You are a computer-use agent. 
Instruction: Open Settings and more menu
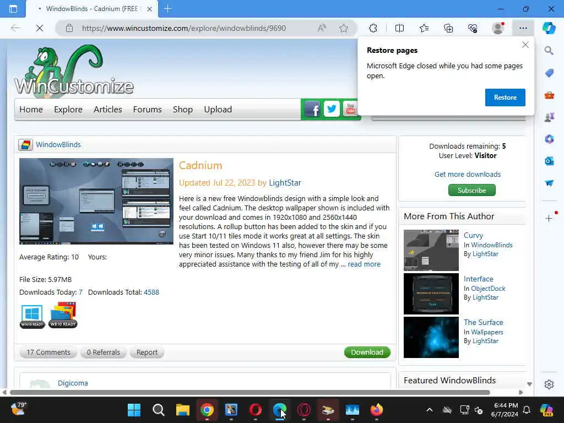[523, 28]
